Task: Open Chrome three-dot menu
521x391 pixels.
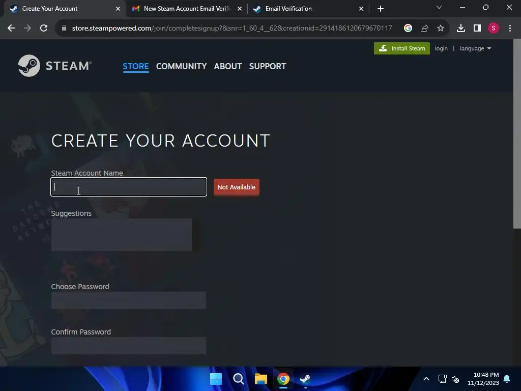Action: pyautogui.click(x=510, y=29)
